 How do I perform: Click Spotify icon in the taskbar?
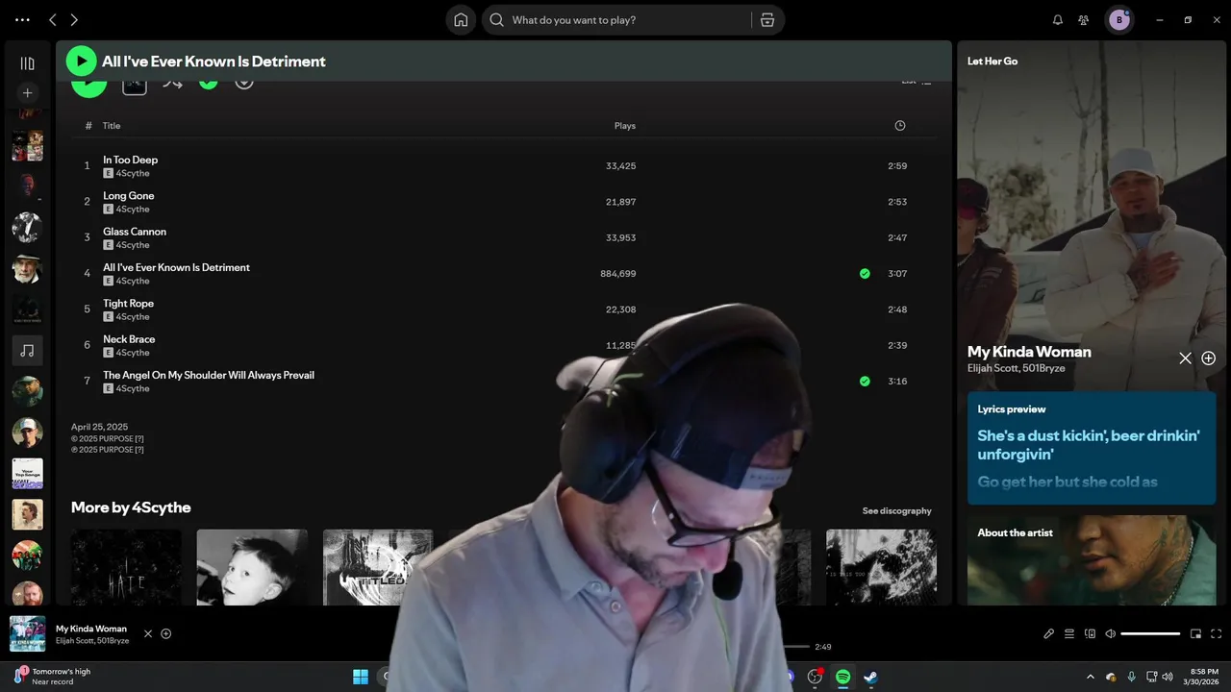842,677
